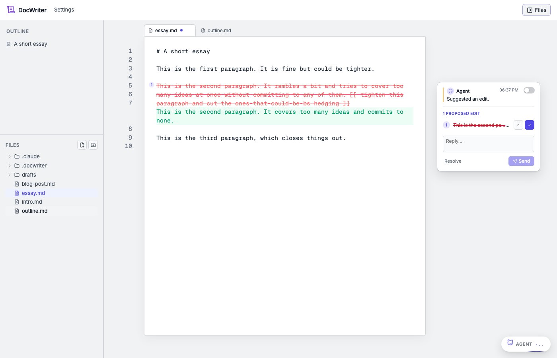Toggle the Files panel button
This screenshot has height=358, width=557.
tap(536, 10)
